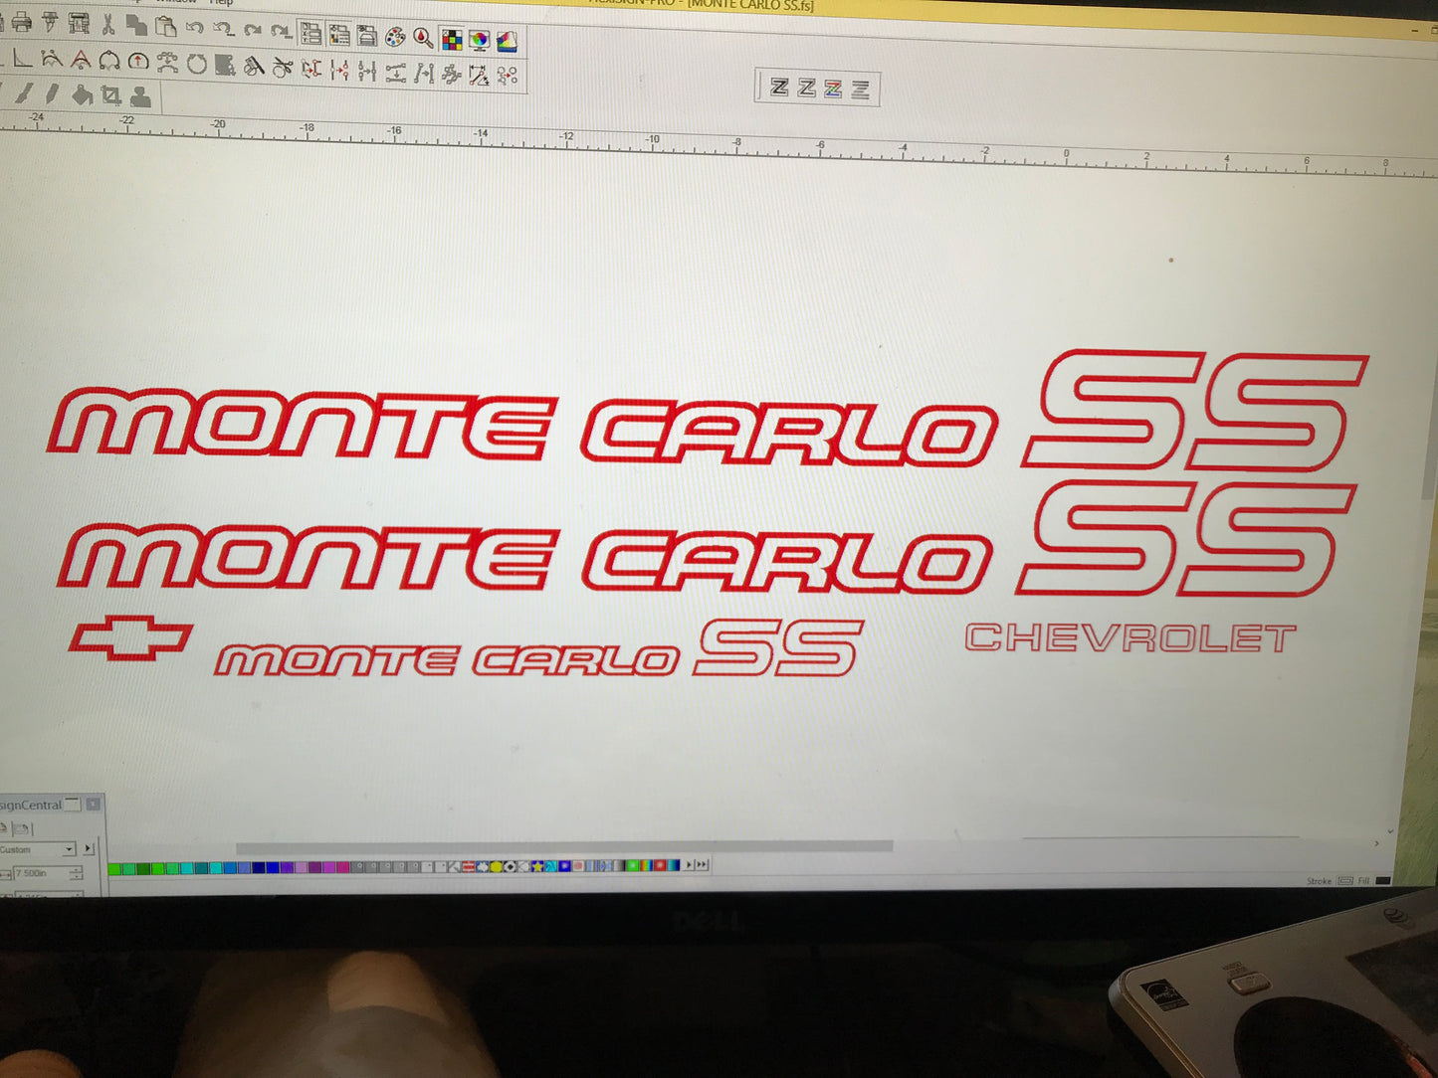Open the Help menu
The width and height of the screenshot is (1438, 1078).
point(221,3)
